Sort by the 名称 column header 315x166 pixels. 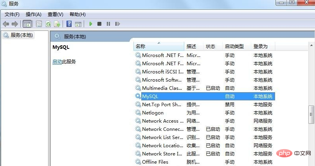159,46
